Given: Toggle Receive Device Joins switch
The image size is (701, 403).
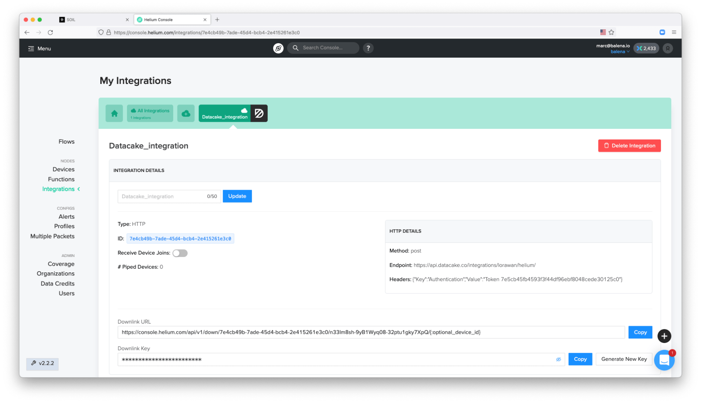Looking at the screenshot, I should (x=180, y=253).
